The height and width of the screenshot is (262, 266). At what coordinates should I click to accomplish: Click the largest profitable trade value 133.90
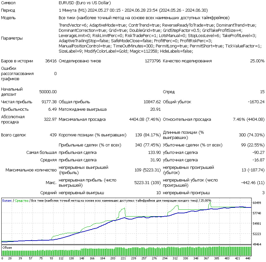pos(154,152)
